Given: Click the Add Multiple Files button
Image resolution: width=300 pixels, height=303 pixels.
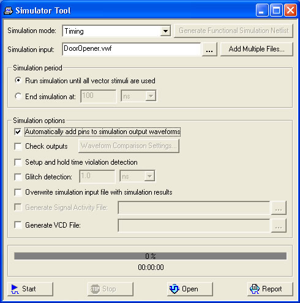Looking at the screenshot, I should pos(257,49).
